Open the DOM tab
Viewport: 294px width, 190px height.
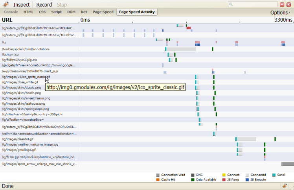click(71, 12)
